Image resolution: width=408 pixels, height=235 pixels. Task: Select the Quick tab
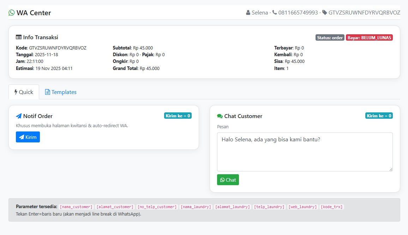[x=24, y=92]
